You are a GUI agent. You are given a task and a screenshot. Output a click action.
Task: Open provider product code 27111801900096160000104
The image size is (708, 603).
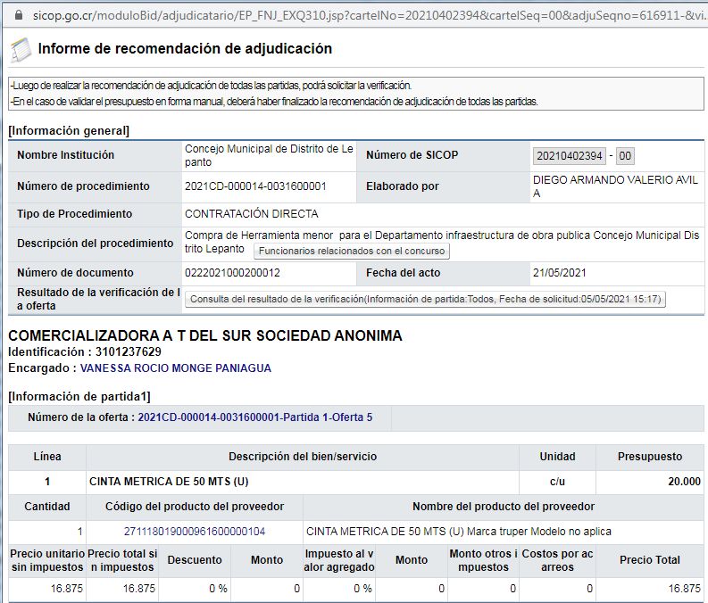[x=194, y=532]
